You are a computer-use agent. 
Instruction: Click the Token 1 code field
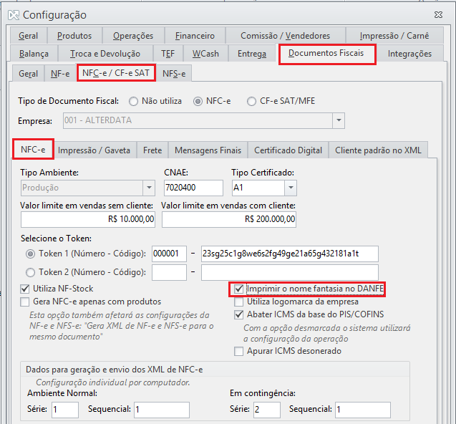coord(290,254)
